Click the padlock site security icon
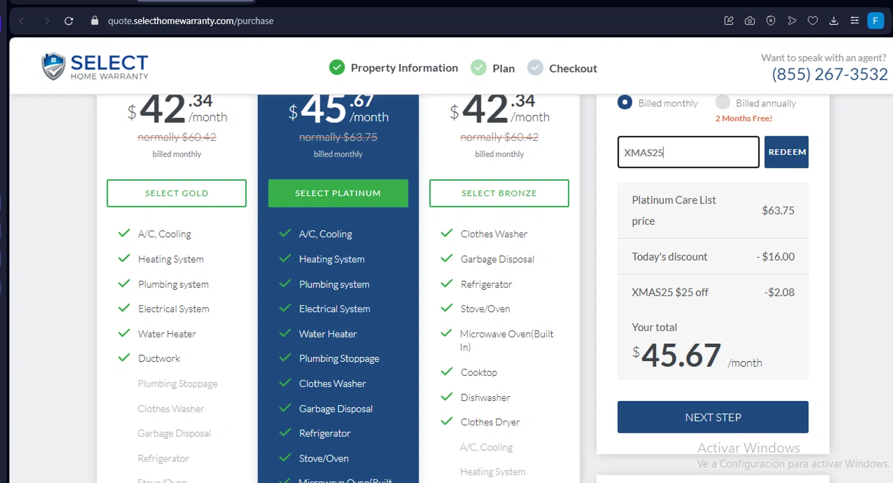The height and width of the screenshot is (483, 893). pos(94,20)
